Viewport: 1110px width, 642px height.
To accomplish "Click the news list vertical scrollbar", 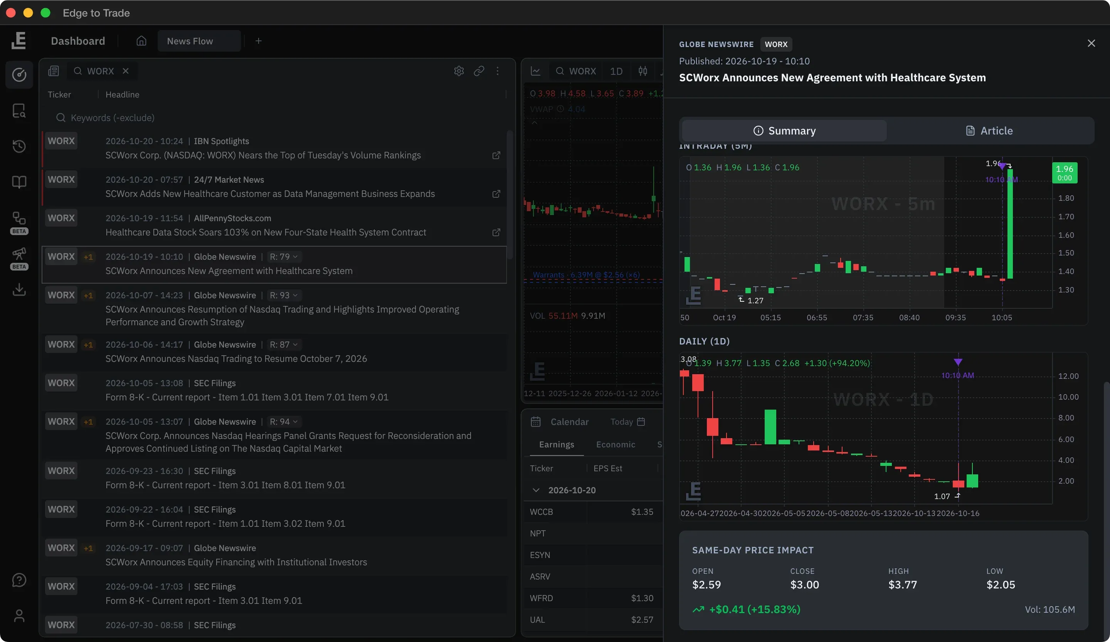I will click(x=510, y=195).
